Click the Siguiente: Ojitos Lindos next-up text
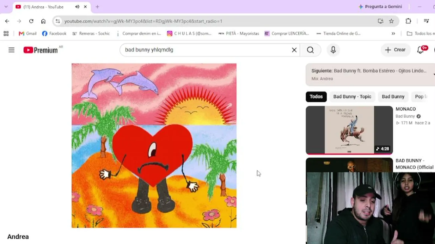 pos(369,71)
